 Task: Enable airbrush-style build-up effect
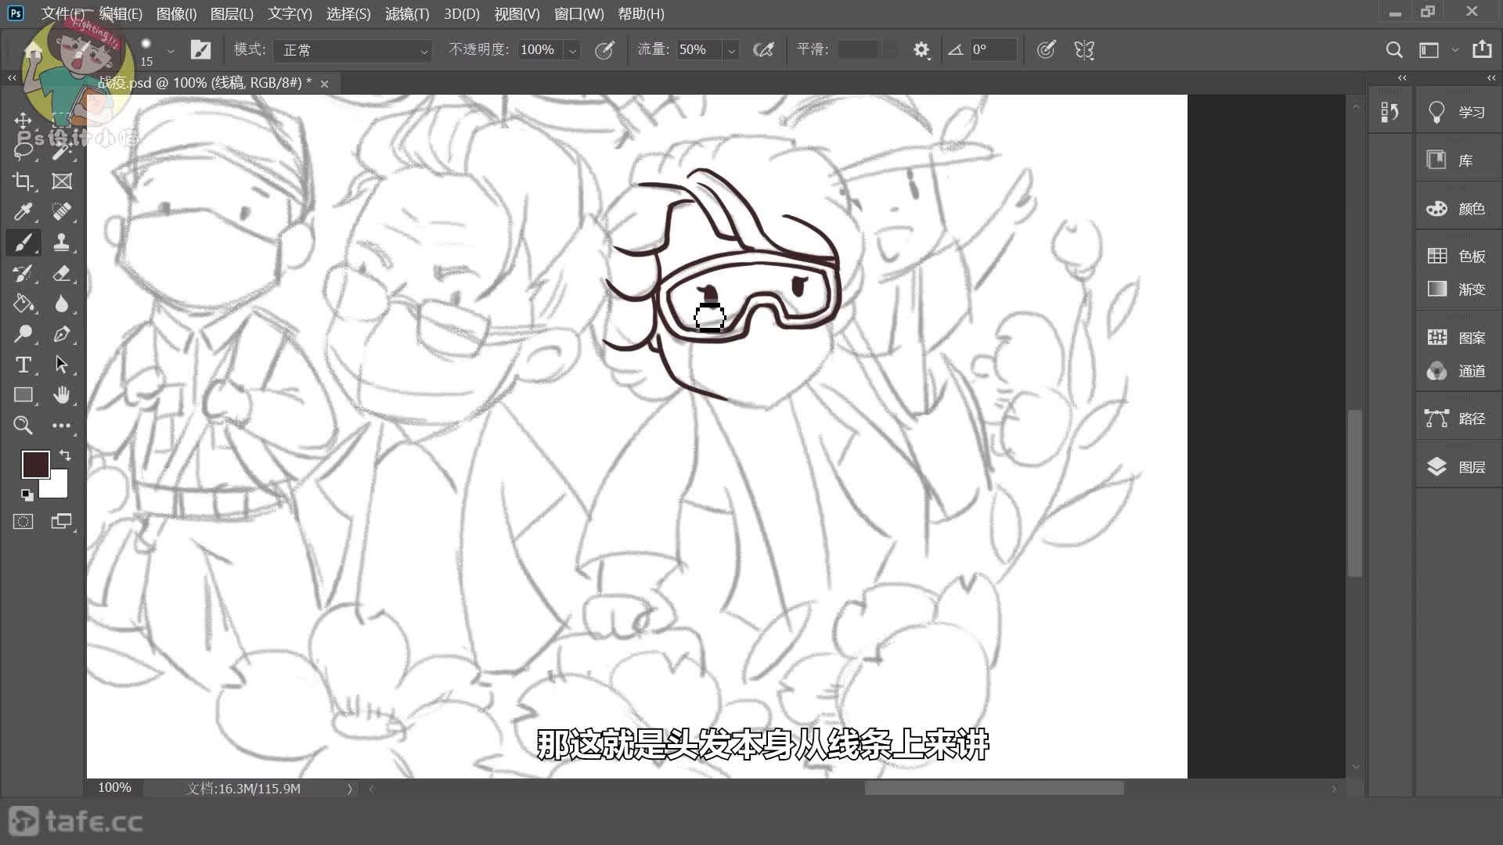coord(763,50)
